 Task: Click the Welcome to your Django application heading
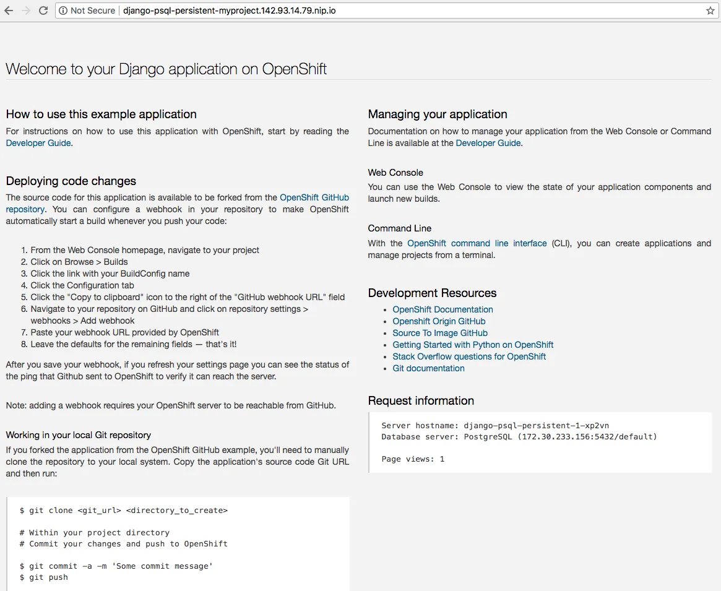coord(166,69)
